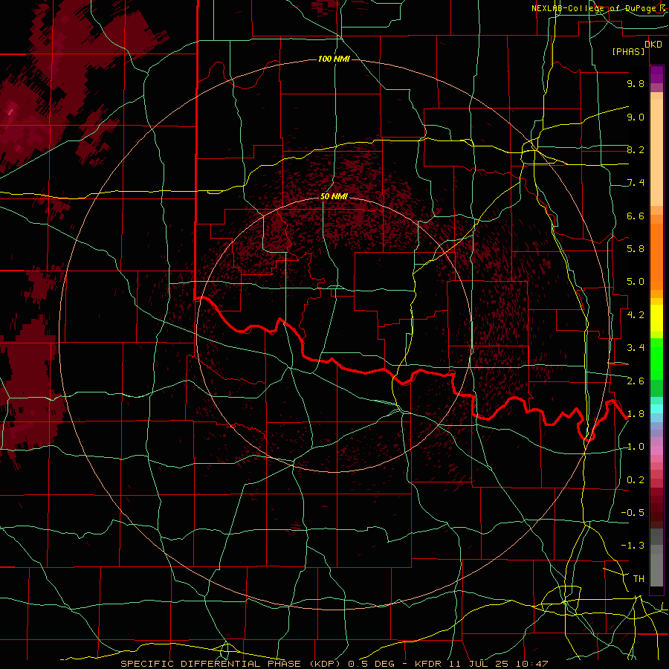Click the Specific Differential Phase caption
This screenshot has width=669, height=669.
point(334,664)
